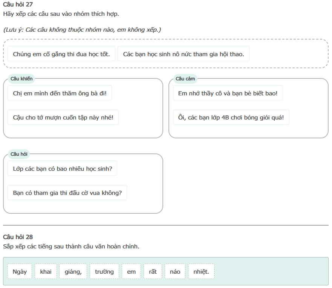Click the word chip "náo"
332x288 pixels.
tap(175, 271)
